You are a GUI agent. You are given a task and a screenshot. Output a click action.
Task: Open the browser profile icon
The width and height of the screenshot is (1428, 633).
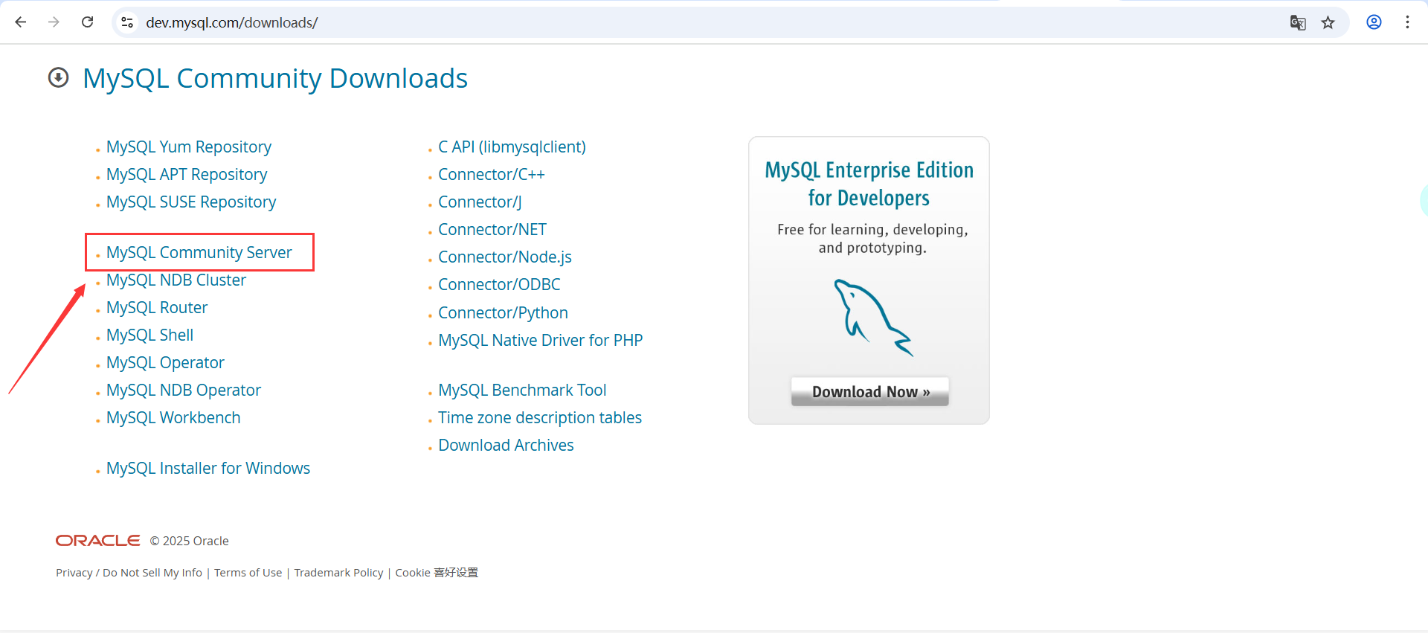pyautogui.click(x=1374, y=22)
